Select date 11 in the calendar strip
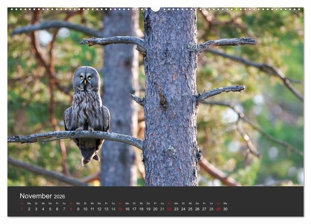 coord(92,209)
